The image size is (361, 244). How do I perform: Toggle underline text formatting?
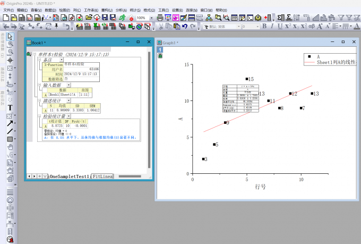click(x=280, y=26)
